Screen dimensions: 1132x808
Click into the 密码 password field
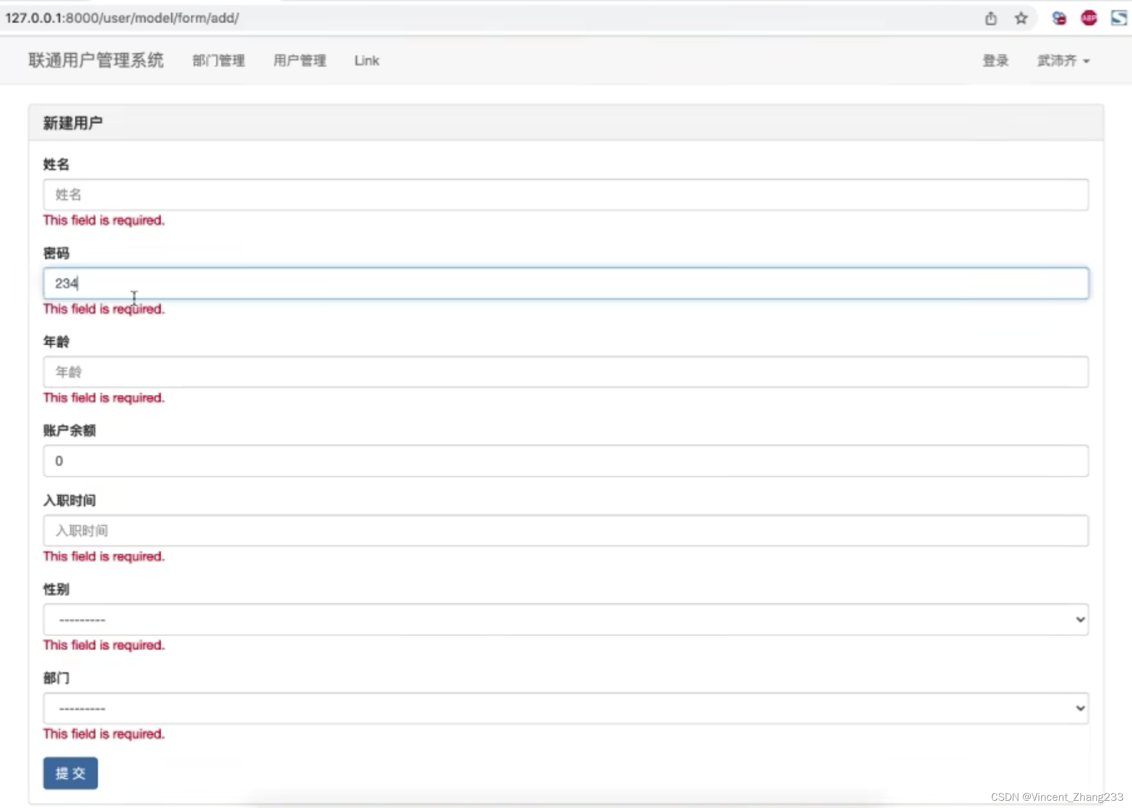[x=565, y=283]
